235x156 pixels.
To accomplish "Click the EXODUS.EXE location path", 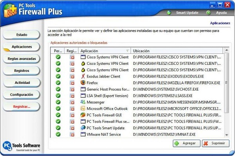I will coord(168,76).
